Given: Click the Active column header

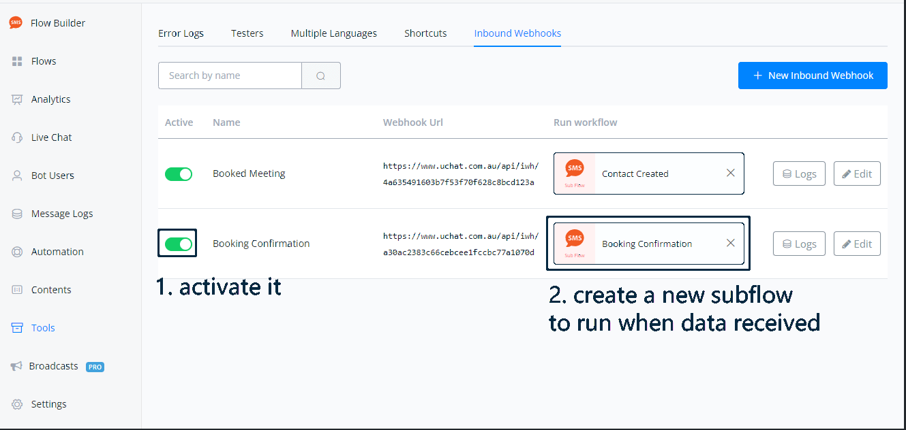Looking at the screenshot, I should point(179,122).
